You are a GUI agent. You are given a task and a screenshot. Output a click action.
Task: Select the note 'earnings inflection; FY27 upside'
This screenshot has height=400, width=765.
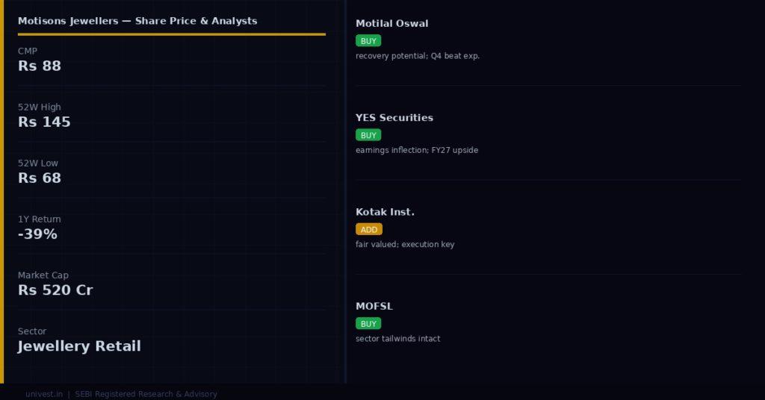pyautogui.click(x=417, y=150)
